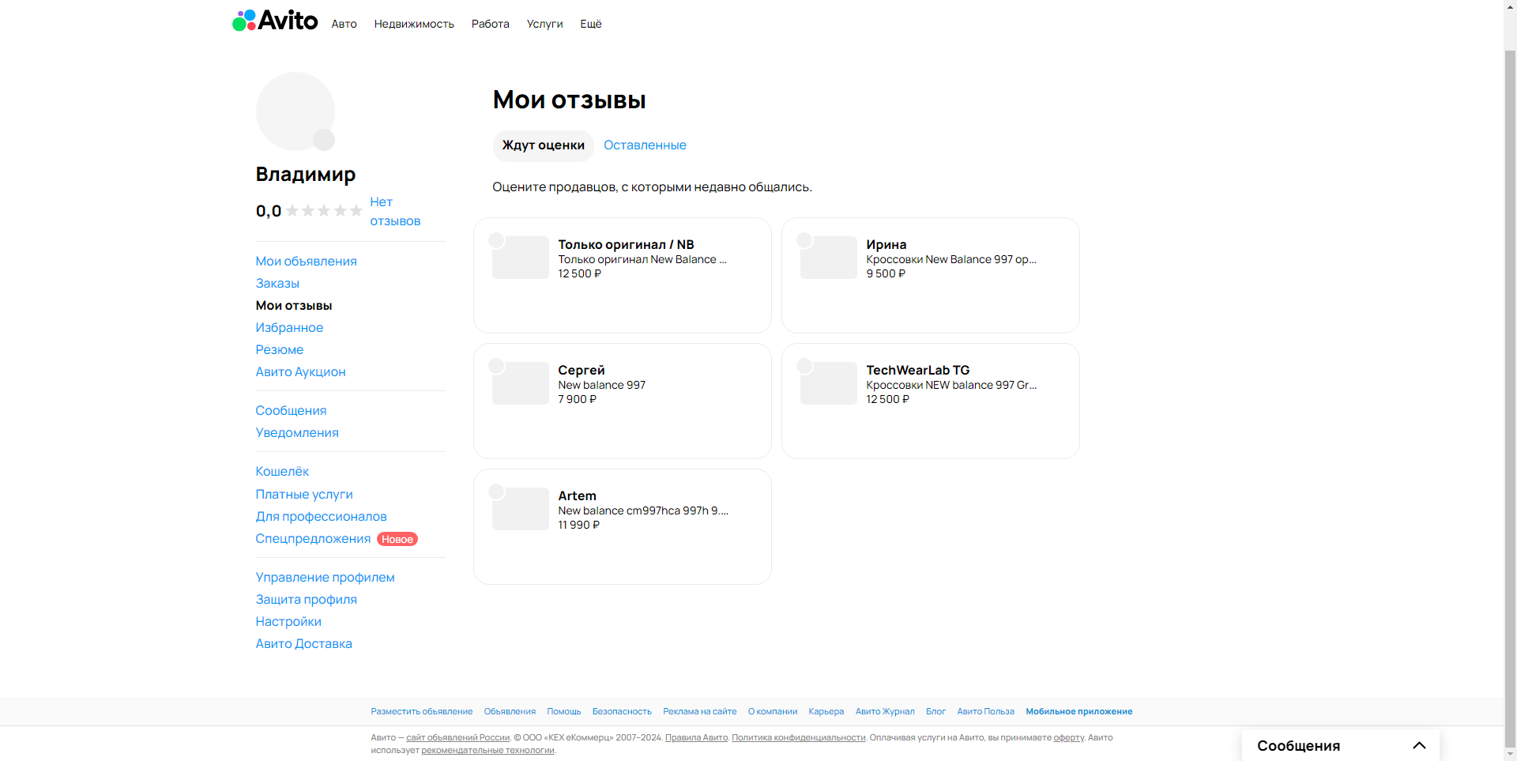Screen dimensions: 1517x761
Task: Open the Нет отзывов link
Action: (395, 212)
